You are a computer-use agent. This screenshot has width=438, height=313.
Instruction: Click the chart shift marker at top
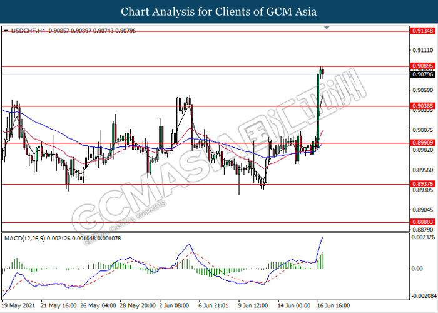pos(325,29)
